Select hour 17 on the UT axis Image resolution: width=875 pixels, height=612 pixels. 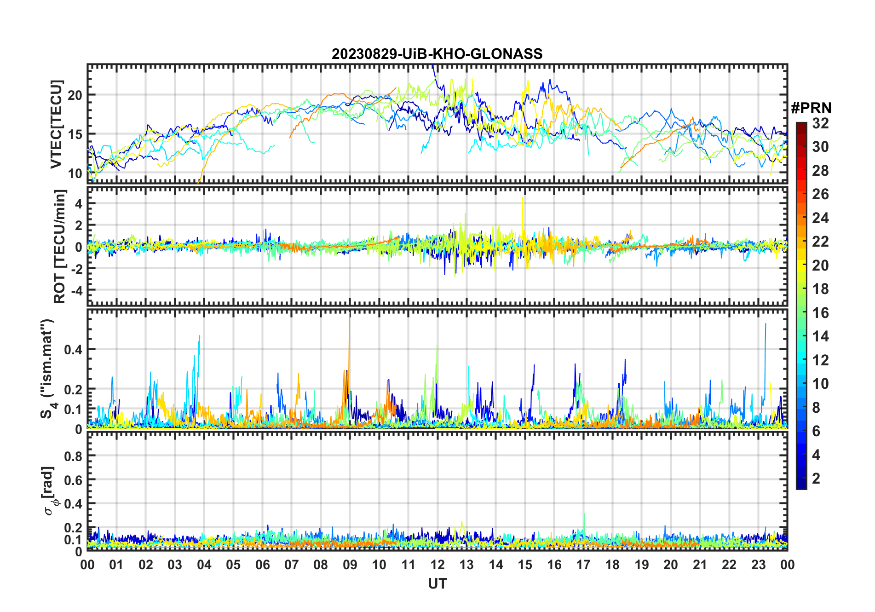point(583,565)
